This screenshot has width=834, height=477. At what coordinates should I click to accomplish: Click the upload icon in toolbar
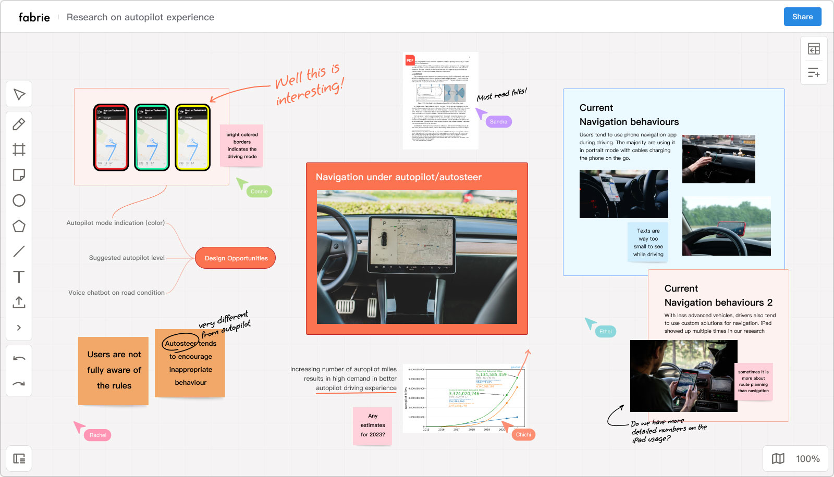[19, 302]
